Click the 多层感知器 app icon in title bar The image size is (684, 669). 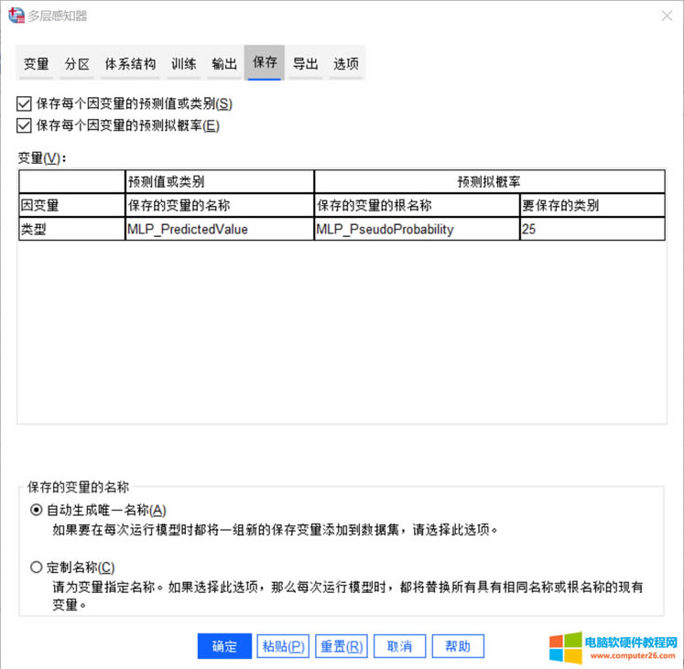pos(16,16)
